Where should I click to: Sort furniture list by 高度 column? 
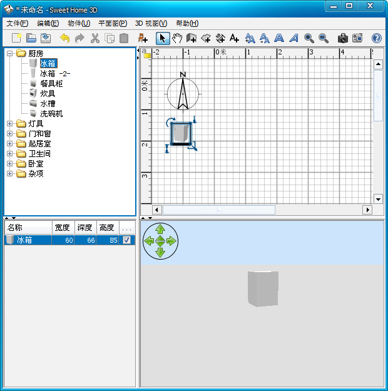pos(108,228)
